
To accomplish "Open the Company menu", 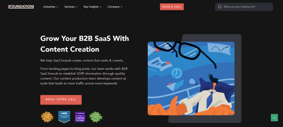I will pyautogui.click(x=115, y=7).
